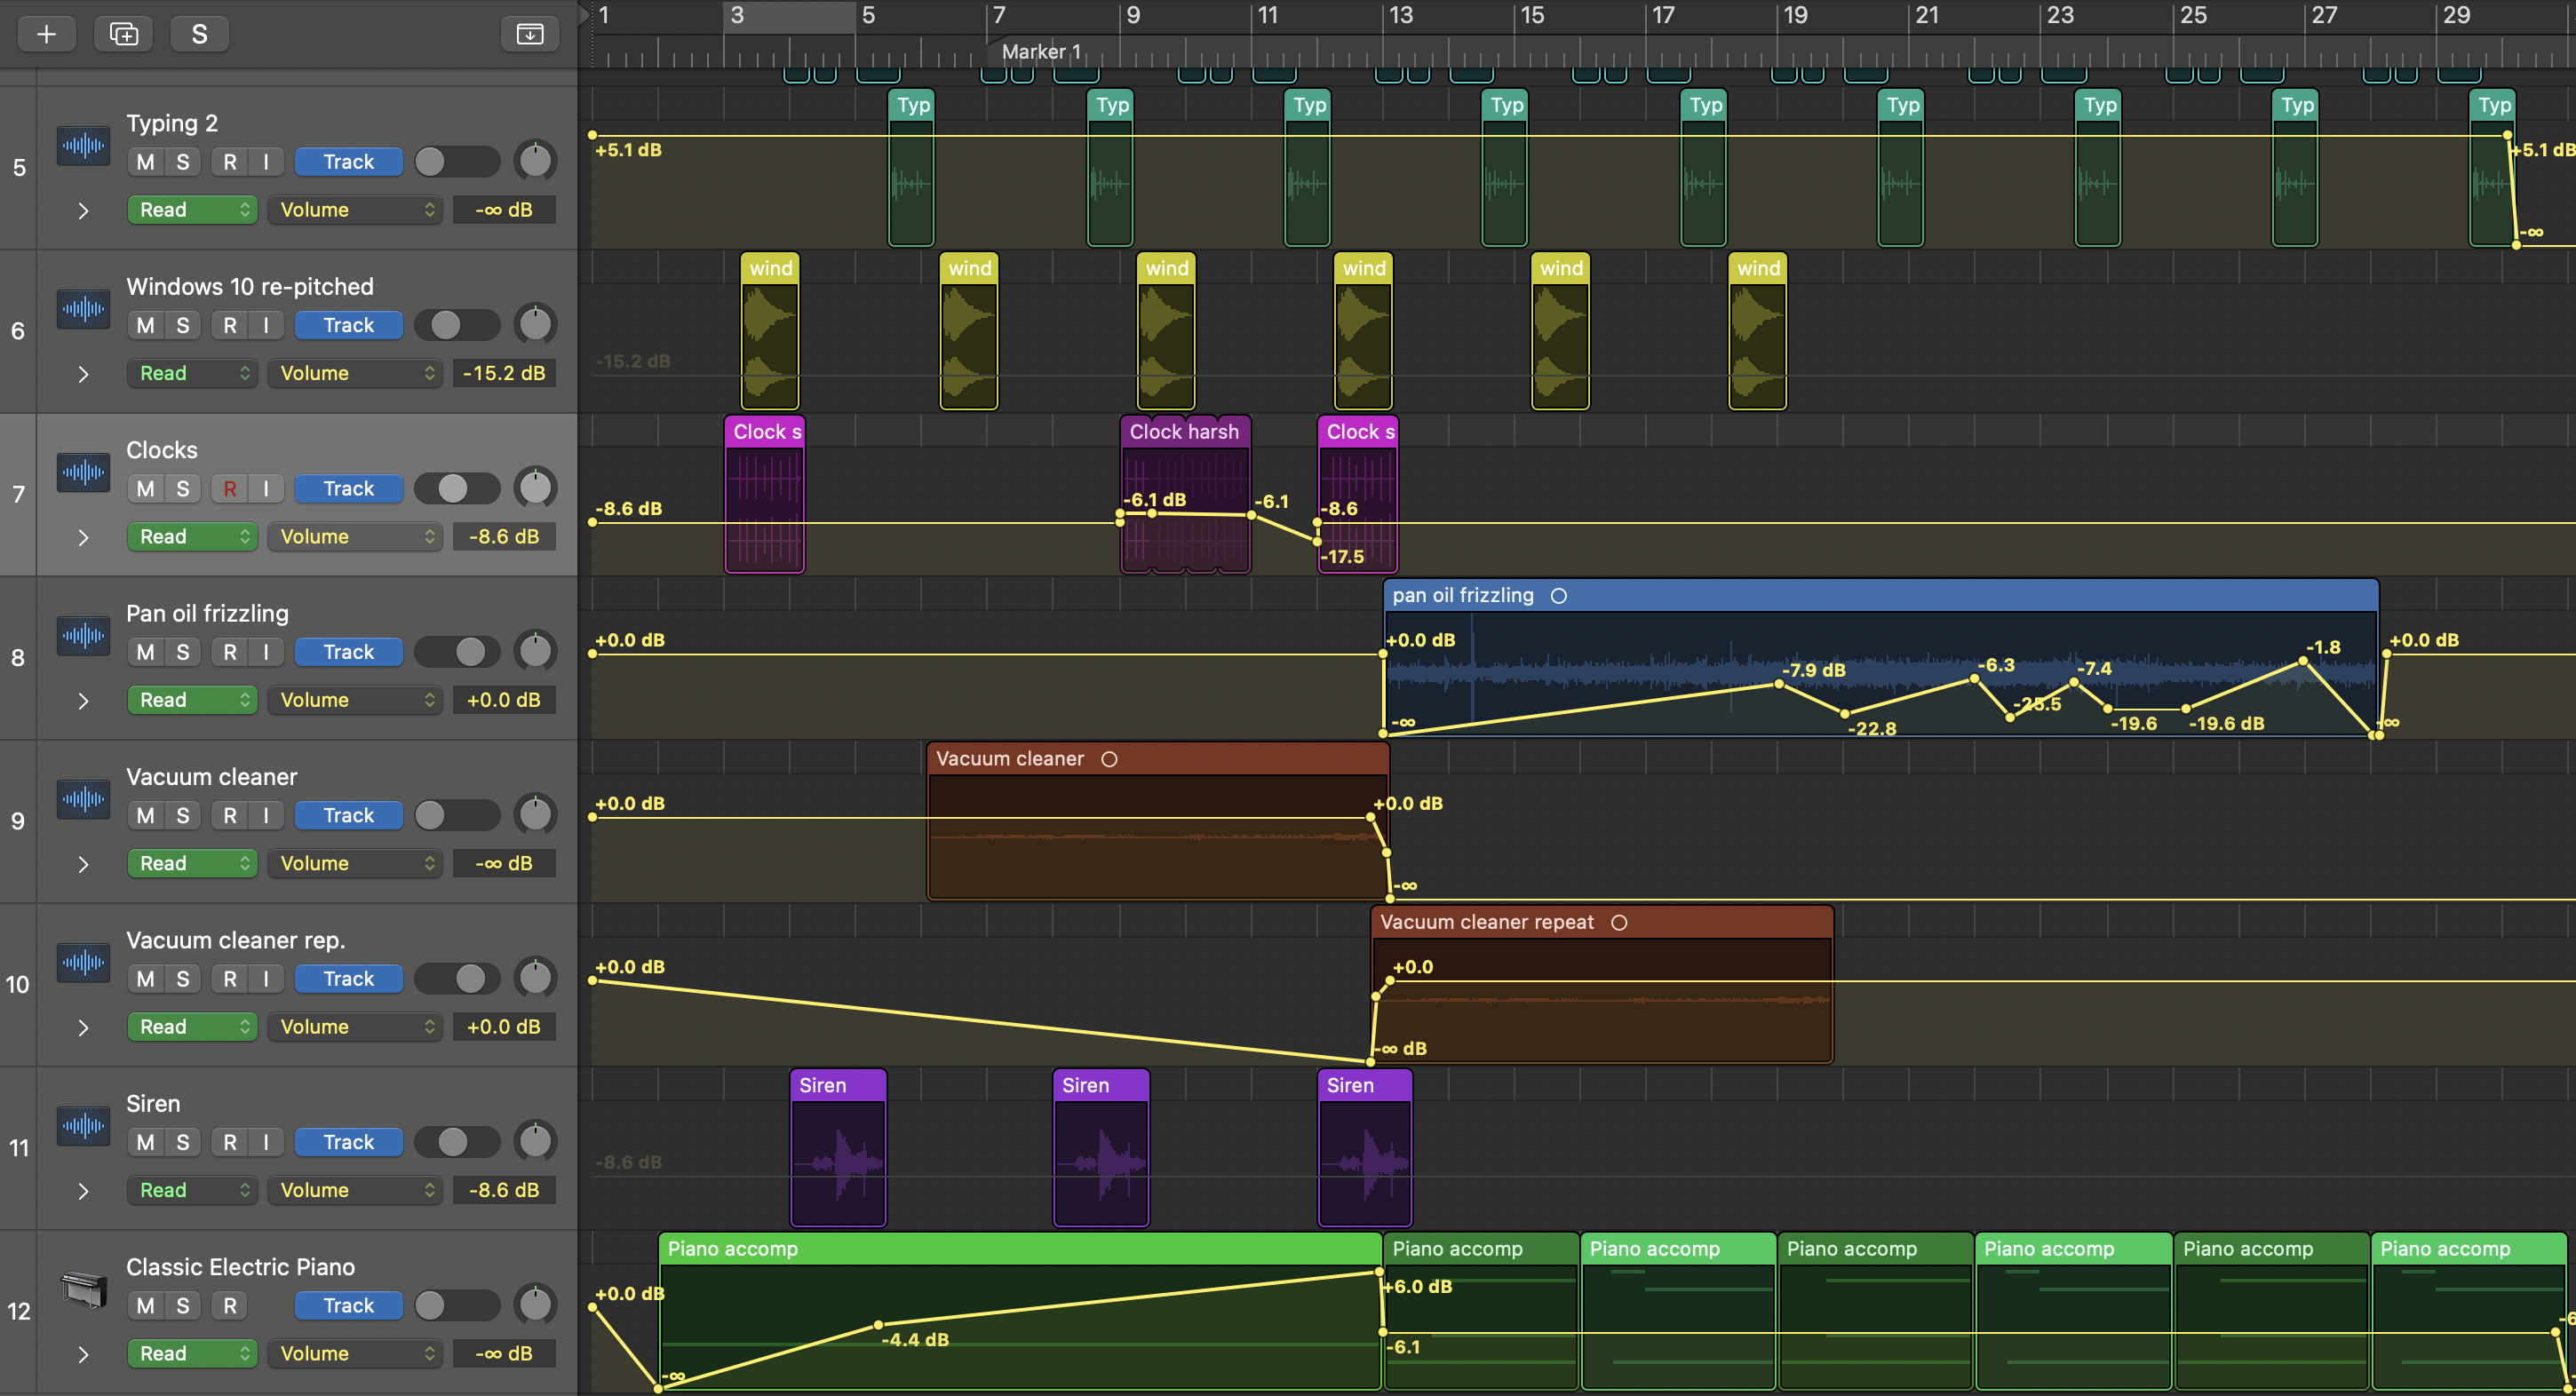Screen dimensions: 2576x1396
Task: Open the Read automation mode dropdown on the Pan oil frizzling track
Action: (192, 700)
